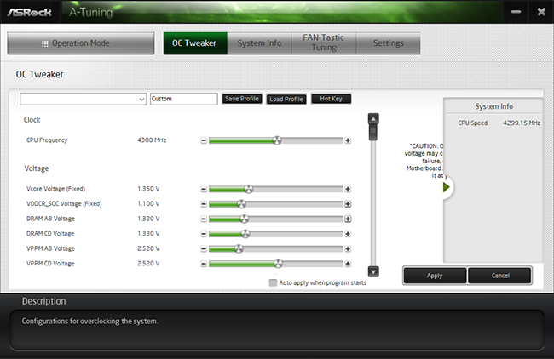The image size is (554, 359).
Task: Increase CPU Frequency with the plus button
Action: 348,140
